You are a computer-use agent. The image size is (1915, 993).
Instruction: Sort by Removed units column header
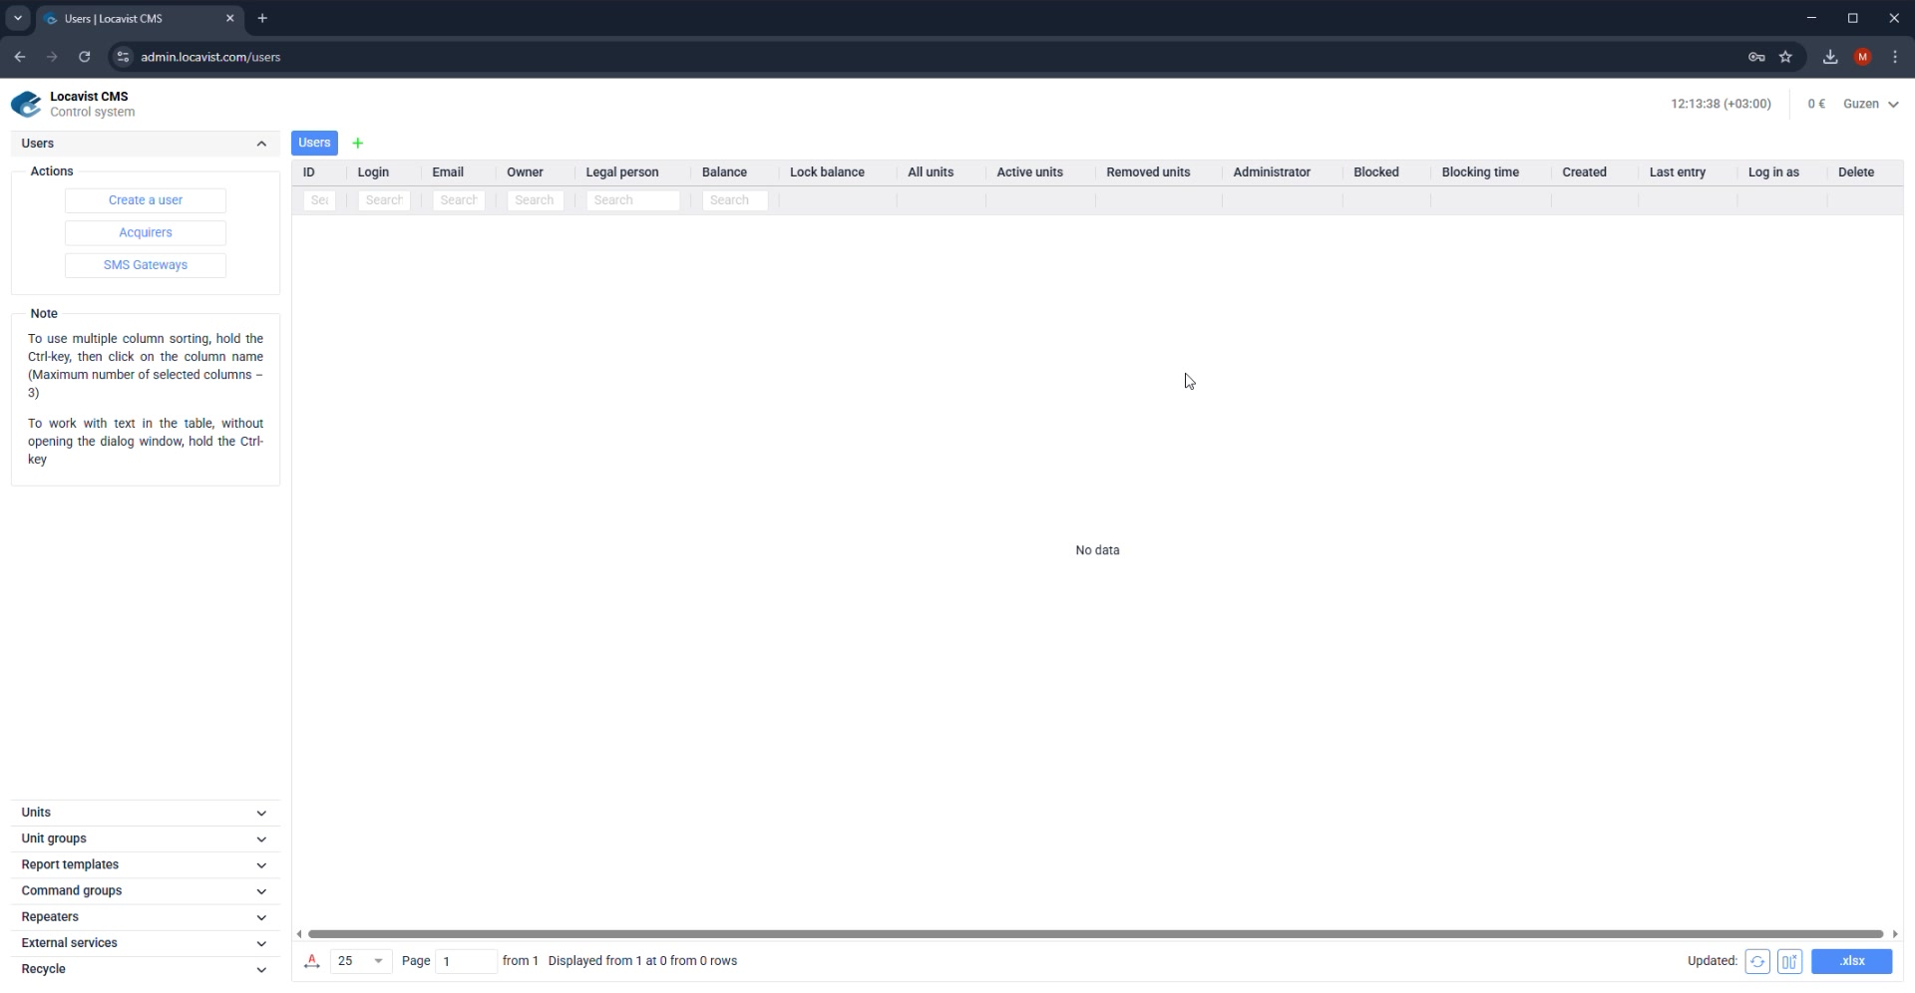[x=1148, y=172]
